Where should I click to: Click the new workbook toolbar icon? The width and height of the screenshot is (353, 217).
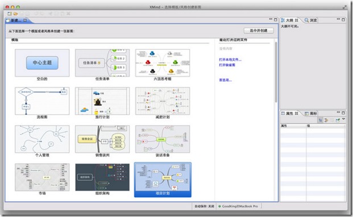[x=10, y=14]
